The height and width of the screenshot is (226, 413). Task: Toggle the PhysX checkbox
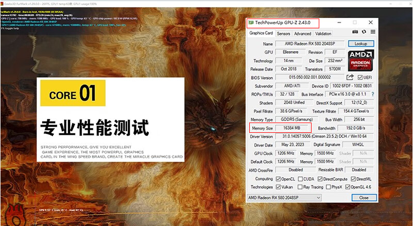pos(328,187)
